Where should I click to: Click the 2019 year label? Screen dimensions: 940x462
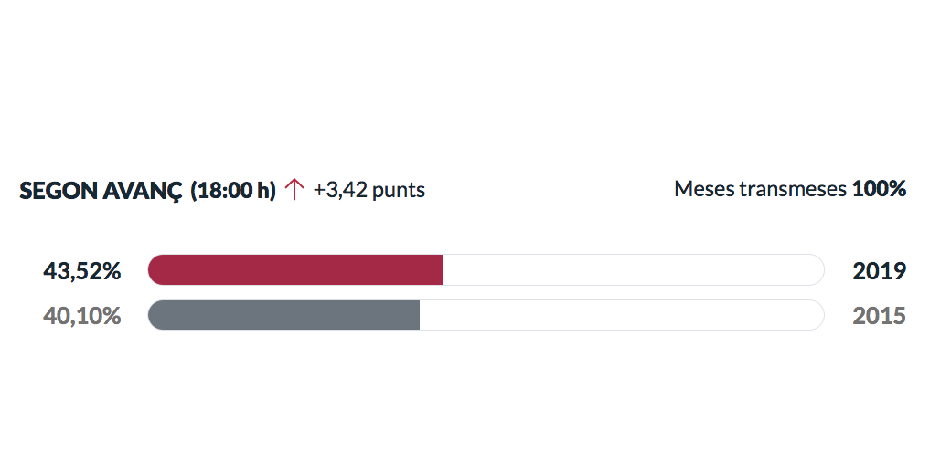click(x=879, y=271)
